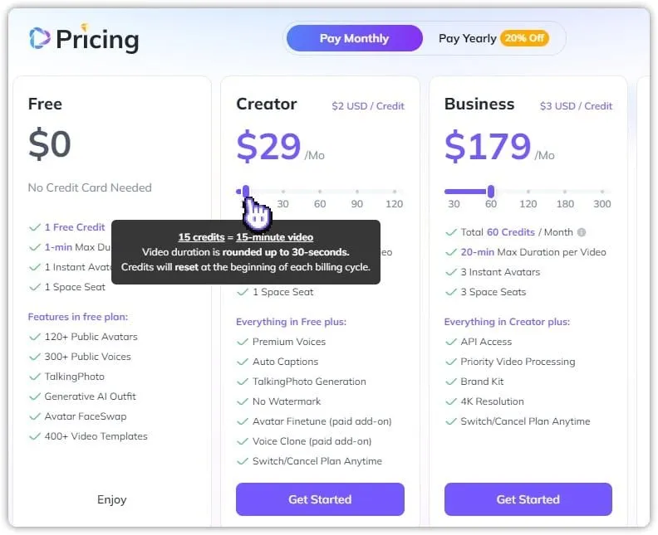Select 90 credits on the Creator slider

(x=357, y=192)
